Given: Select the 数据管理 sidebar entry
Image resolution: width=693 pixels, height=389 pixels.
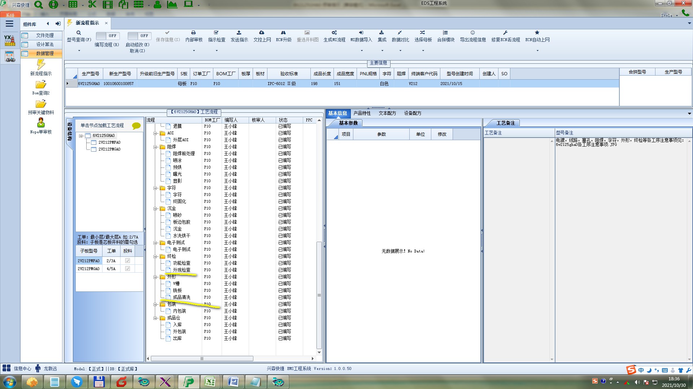Looking at the screenshot, I should point(44,53).
